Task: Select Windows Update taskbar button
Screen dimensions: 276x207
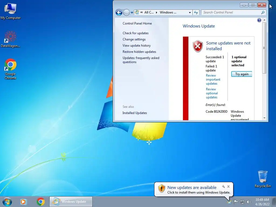Action: coord(71,202)
